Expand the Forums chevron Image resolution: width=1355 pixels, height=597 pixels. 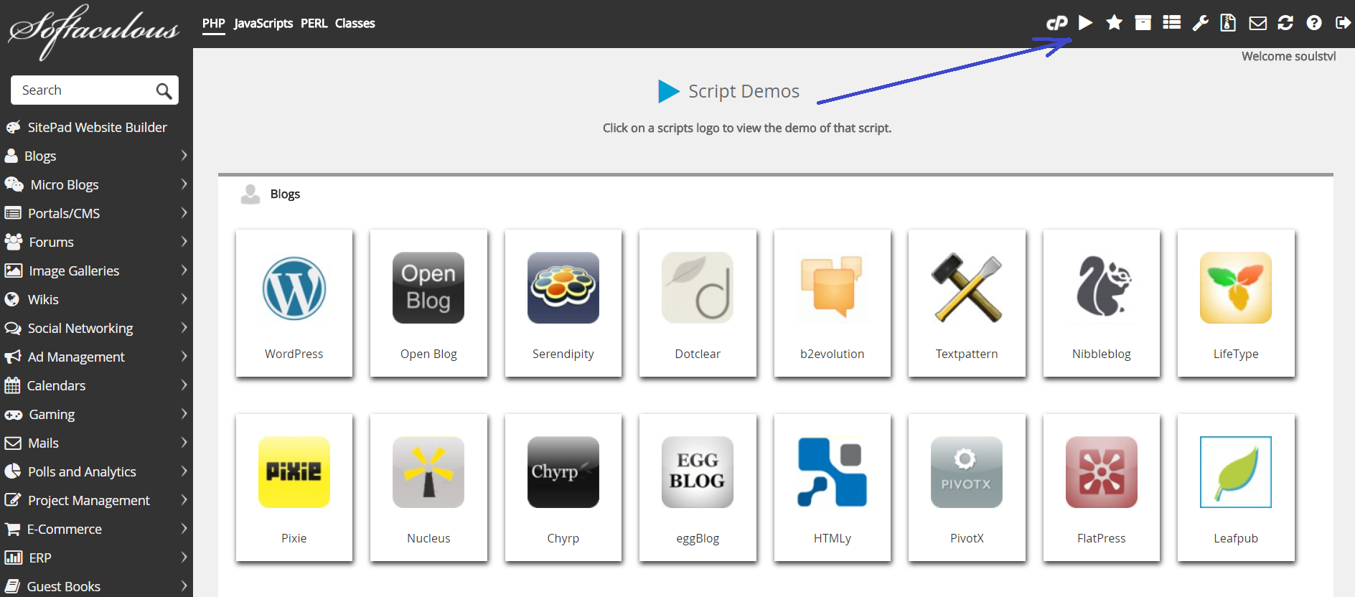[184, 241]
